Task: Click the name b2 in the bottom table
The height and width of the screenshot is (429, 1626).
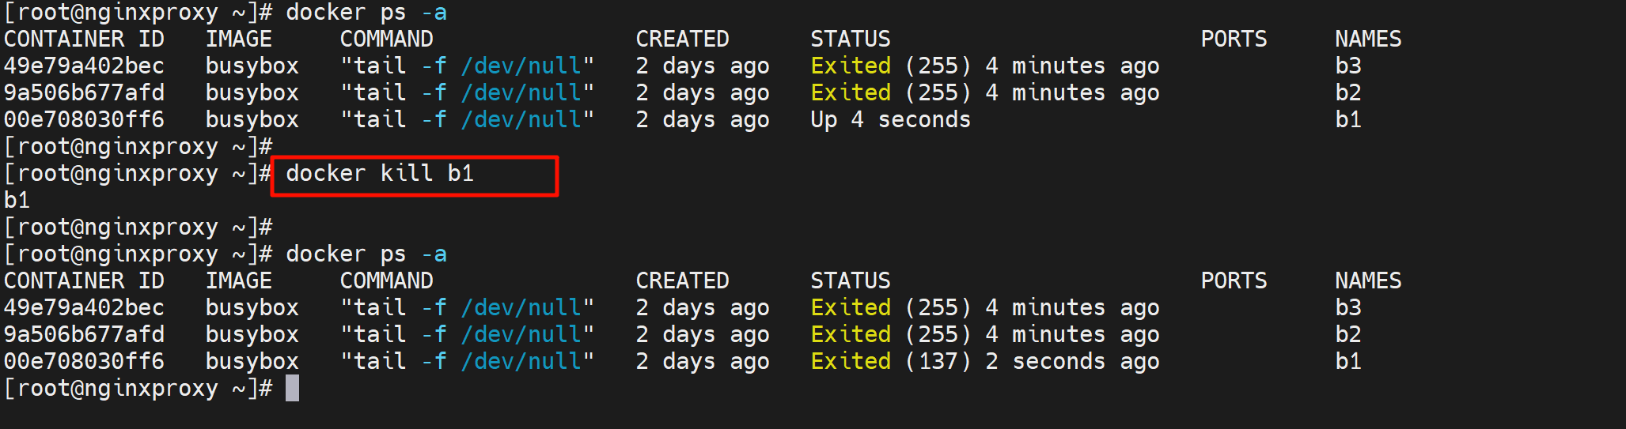Action: (1348, 335)
